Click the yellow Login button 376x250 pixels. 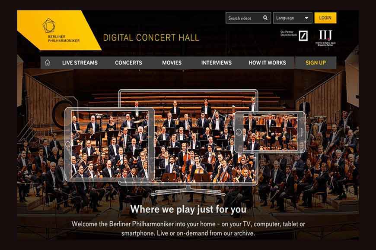[x=325, y=18]
